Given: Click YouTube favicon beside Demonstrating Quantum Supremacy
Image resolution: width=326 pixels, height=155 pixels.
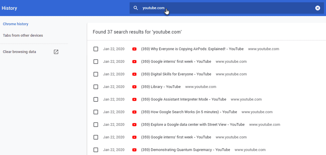Looking at the screenshot, I should click(134, 150).
